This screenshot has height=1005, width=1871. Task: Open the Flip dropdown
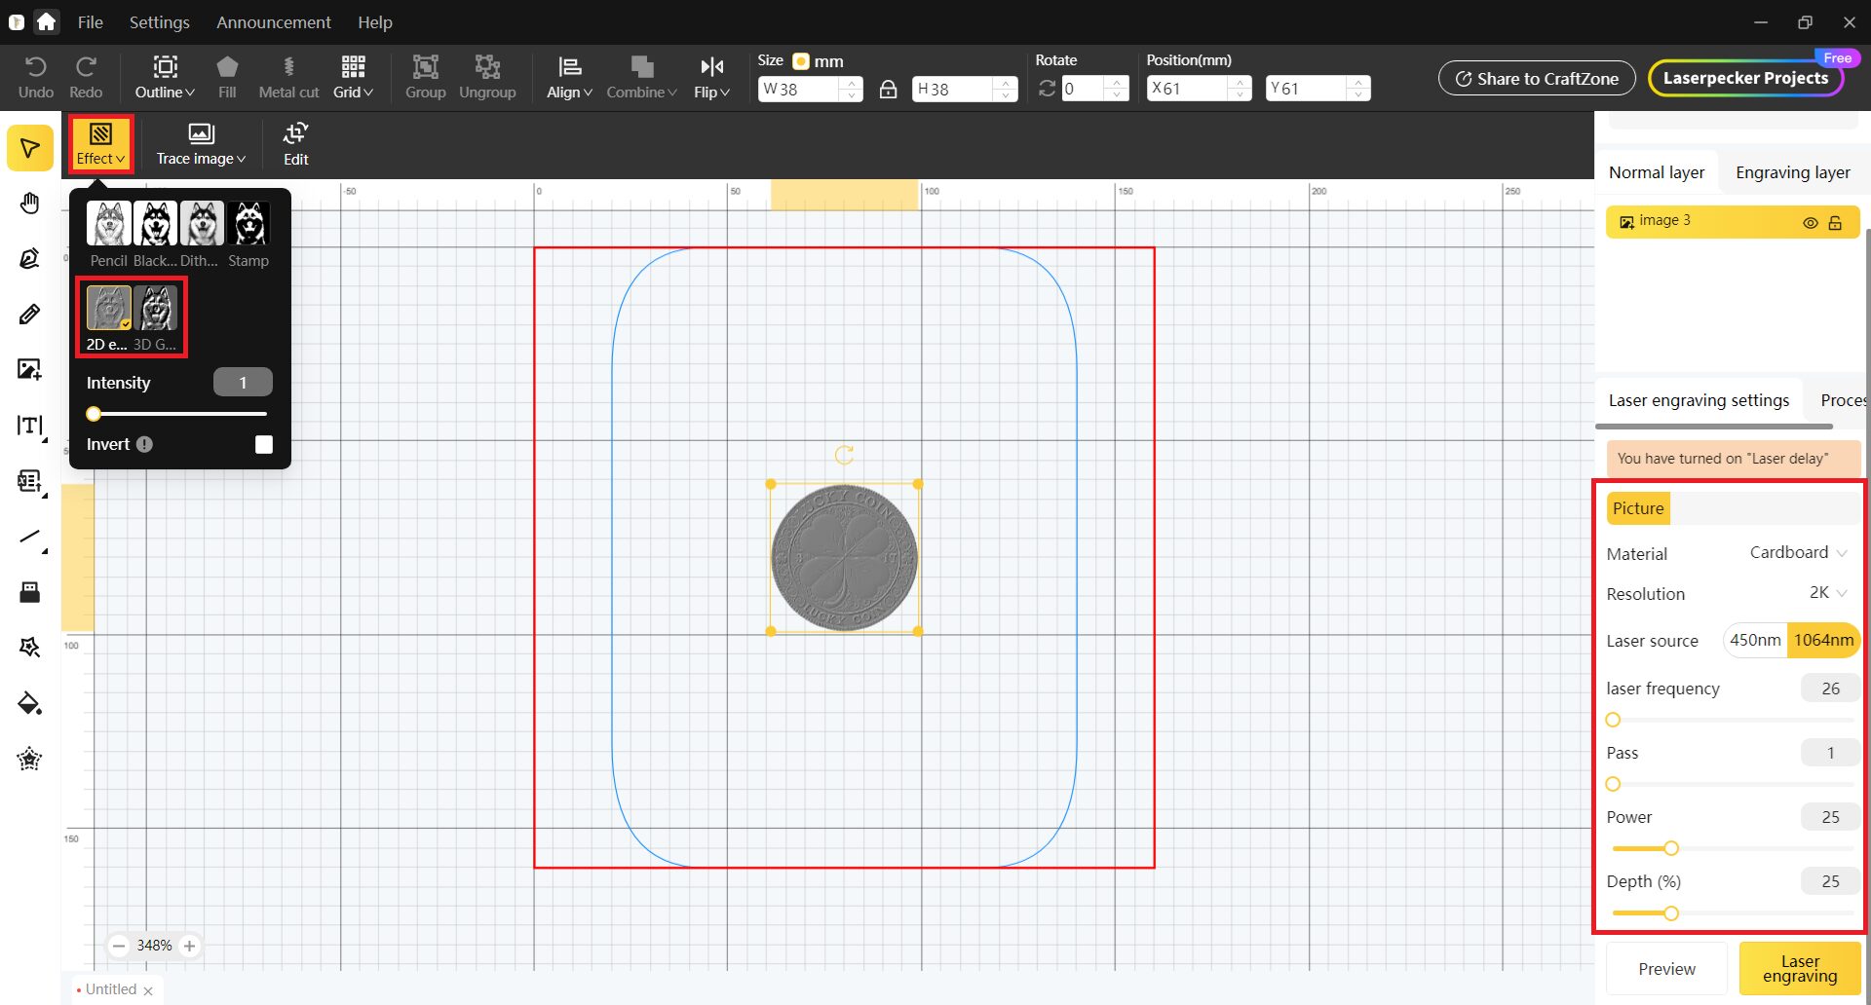click(711, 77)
